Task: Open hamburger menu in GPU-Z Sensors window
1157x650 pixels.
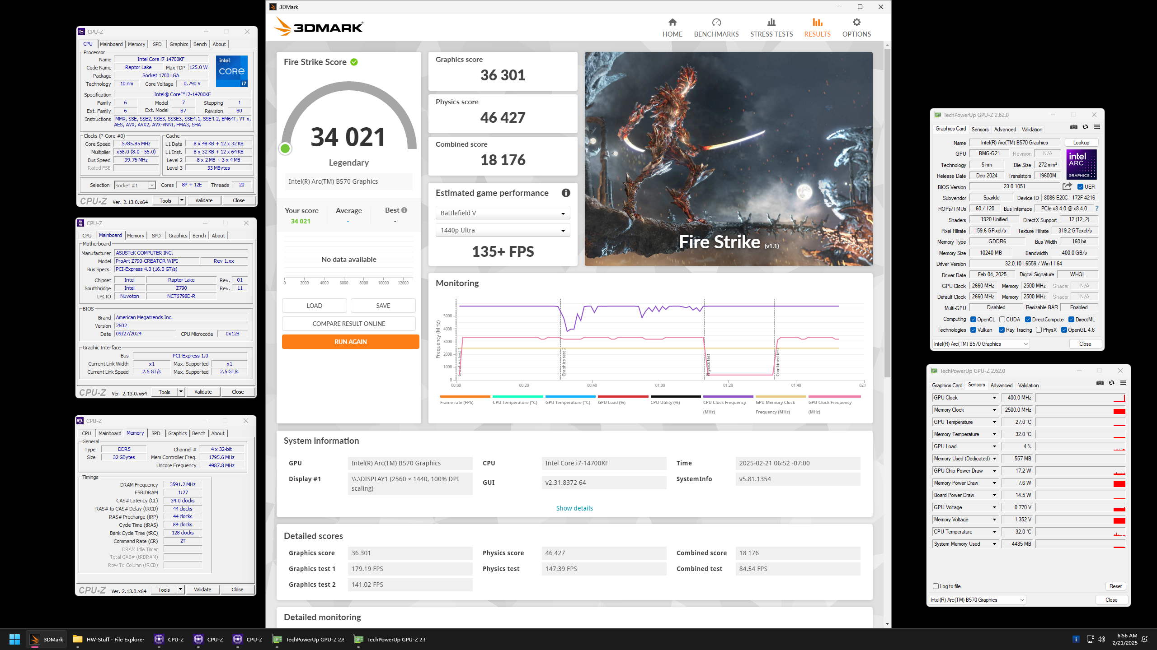Action: tap(1123, 383)
